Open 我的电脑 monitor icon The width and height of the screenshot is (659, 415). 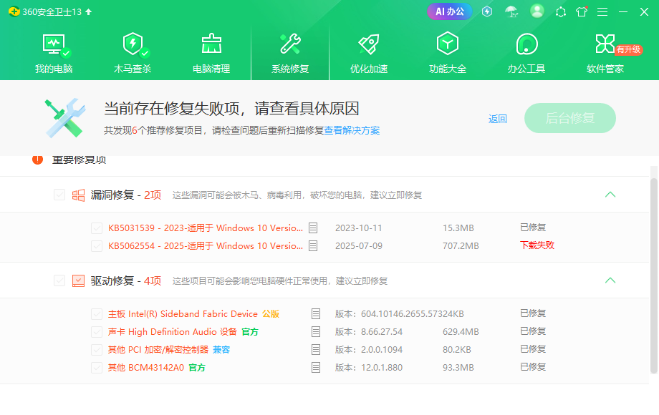54,45
